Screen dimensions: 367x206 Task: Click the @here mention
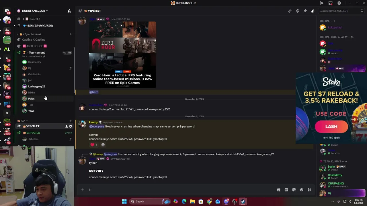[x=94, y=92]
